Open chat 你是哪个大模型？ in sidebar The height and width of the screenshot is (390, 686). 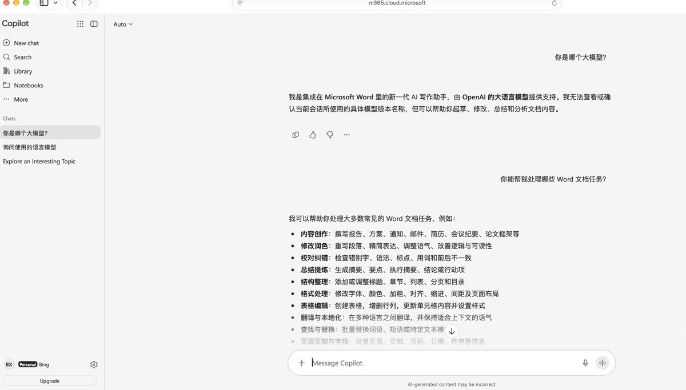pos(51,132)
